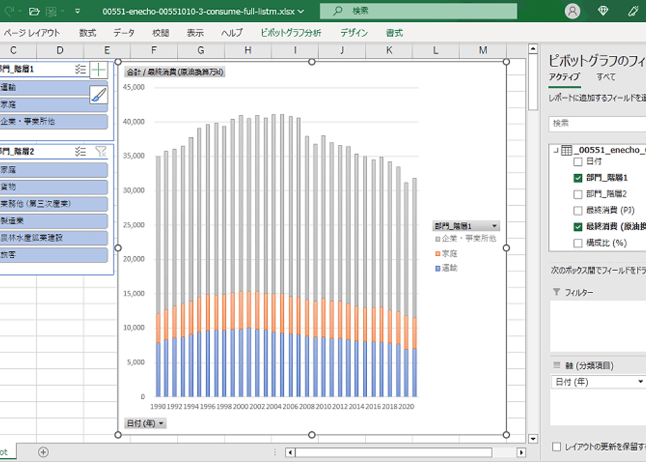646x462 pixels.
Task: Open the ページ レイアウト ribbon tab
Action: 31,33
